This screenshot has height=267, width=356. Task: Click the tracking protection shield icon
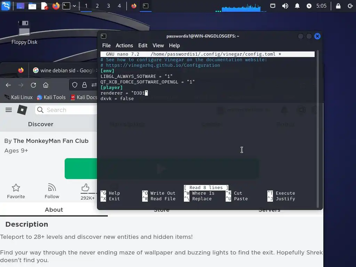(x=75, y=85)
